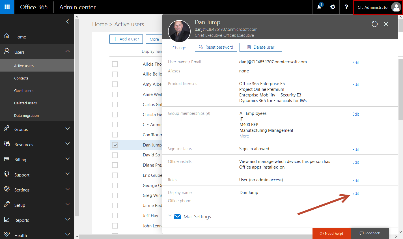This screenshot has width=403, height=239.
Task: Expand the Mail Settings section
Action: click(170, 216)
